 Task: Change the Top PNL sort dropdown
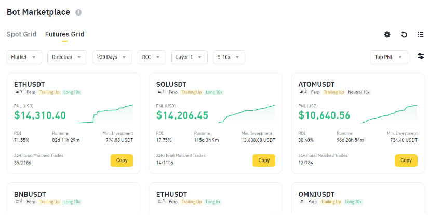tap(388, 57)
